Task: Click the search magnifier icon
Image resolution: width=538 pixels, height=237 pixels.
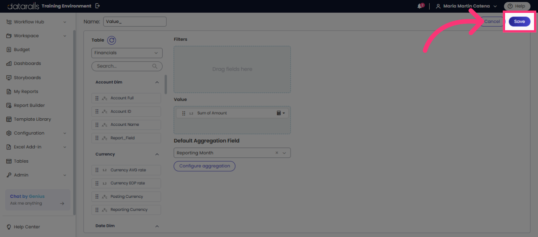Action: coord(155,66)
